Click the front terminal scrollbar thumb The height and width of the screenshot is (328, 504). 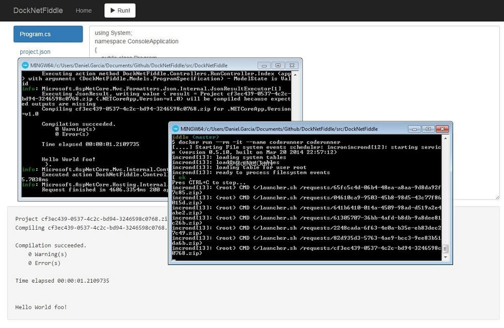coord(446,249)
